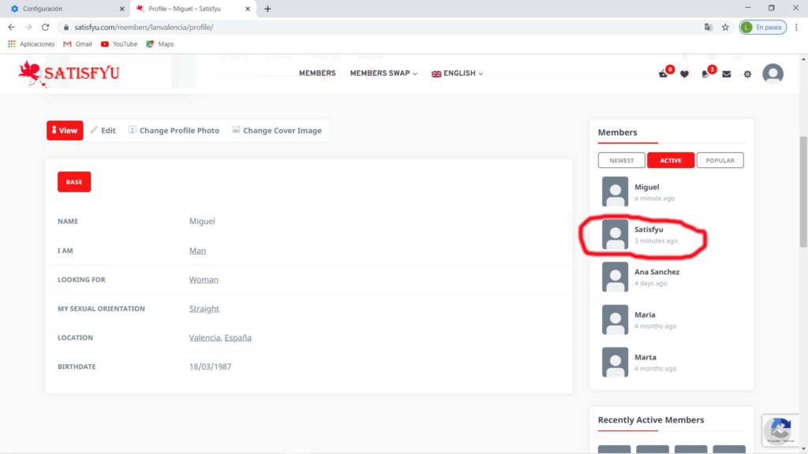Open Satisfyu's avatar in Members list
The height and width of the screenshot is (454, 808).
pos(615,234)
